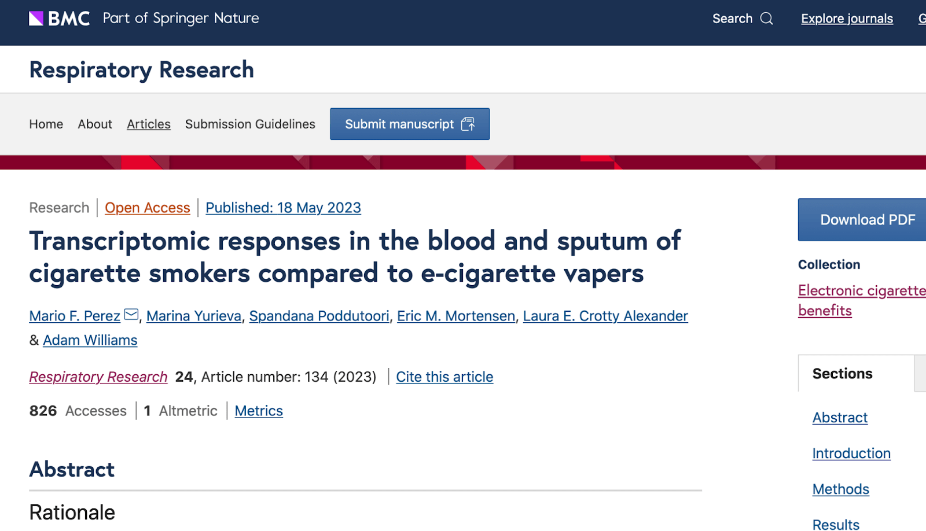Click Cite this article

click(444, 377)
